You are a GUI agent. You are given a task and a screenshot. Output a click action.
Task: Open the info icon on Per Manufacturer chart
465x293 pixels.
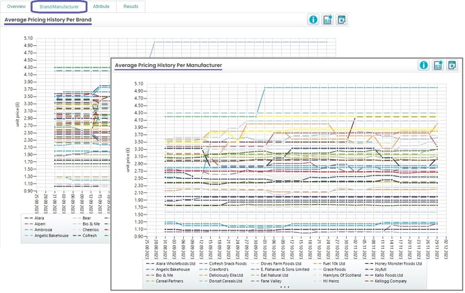pos(424,65)
